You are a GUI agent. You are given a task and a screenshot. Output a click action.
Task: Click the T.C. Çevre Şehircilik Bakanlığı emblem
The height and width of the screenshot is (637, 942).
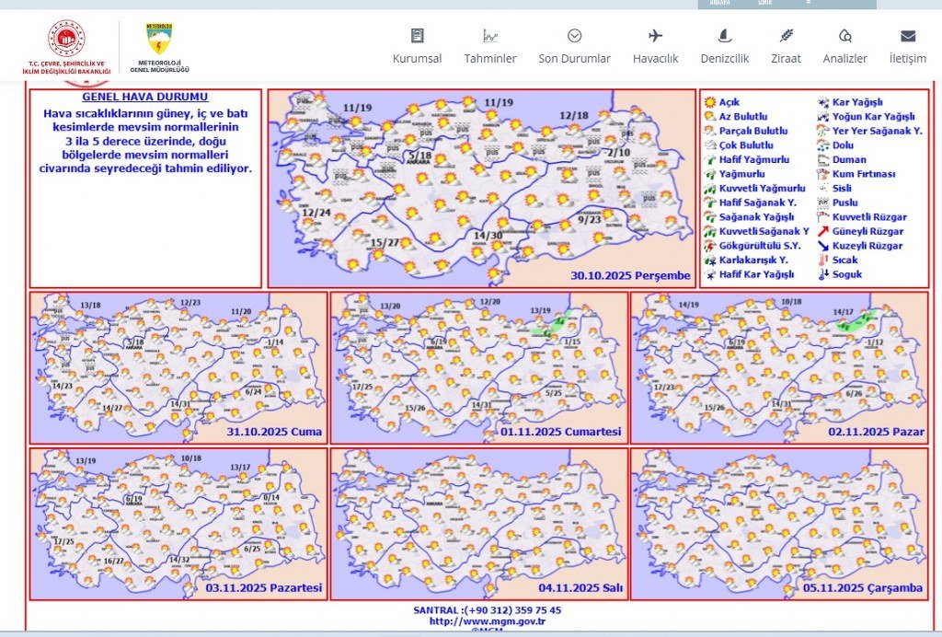(x=66, y=42)
